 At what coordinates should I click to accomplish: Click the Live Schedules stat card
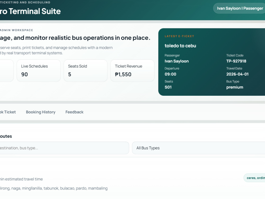tap(38, 71)
